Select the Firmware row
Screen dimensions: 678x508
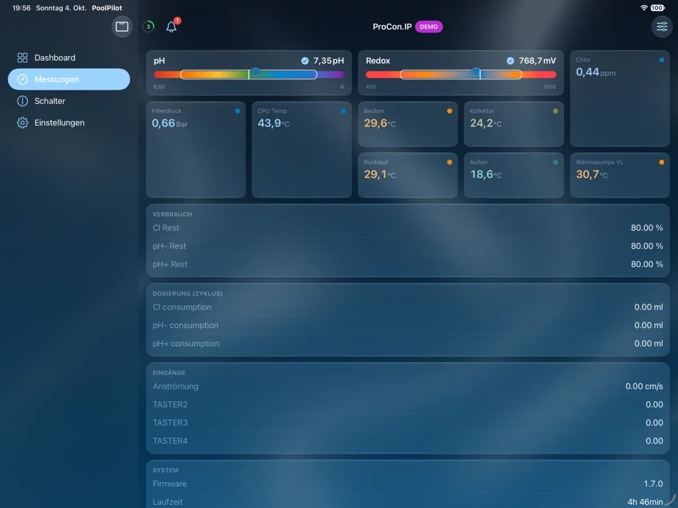point(408,484)
